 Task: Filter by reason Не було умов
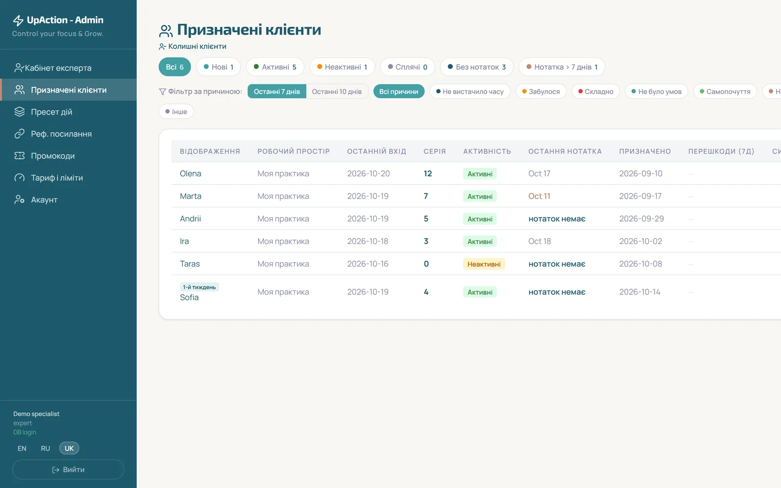656,91
